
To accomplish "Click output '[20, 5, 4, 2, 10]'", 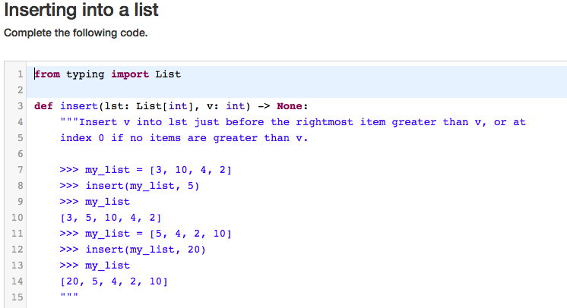I will coord(114,281).
